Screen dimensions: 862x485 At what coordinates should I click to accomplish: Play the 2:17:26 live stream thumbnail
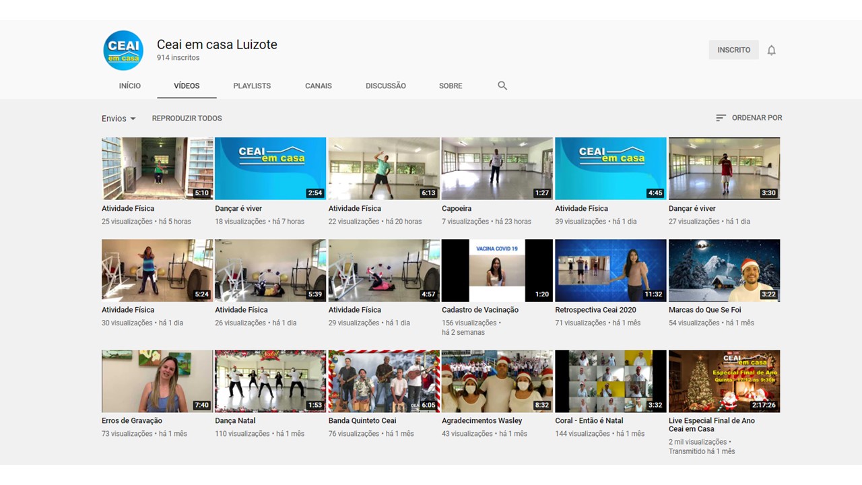(724, 381)
